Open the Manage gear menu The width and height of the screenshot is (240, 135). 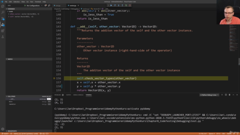(x=3, y=129)
